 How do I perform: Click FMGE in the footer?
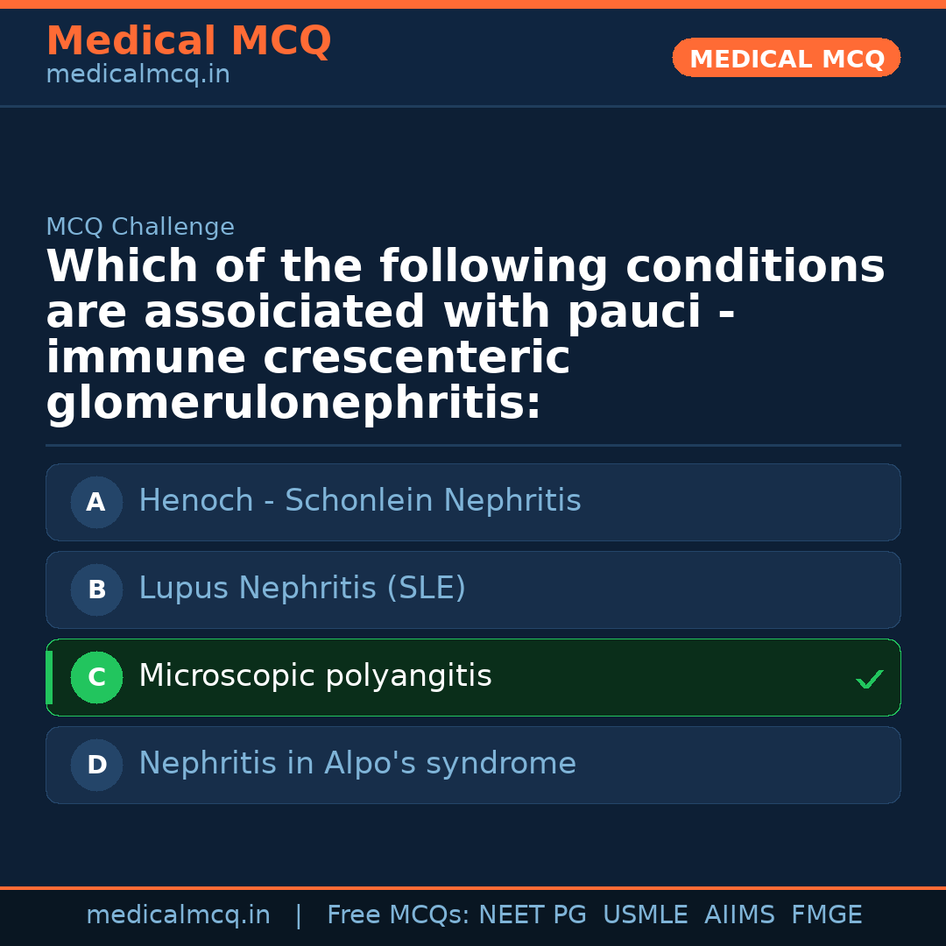[826, 915]
